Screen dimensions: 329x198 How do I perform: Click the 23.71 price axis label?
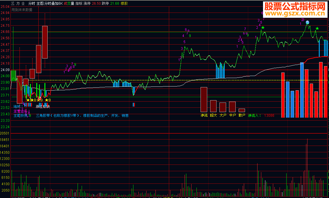[5, 95]
